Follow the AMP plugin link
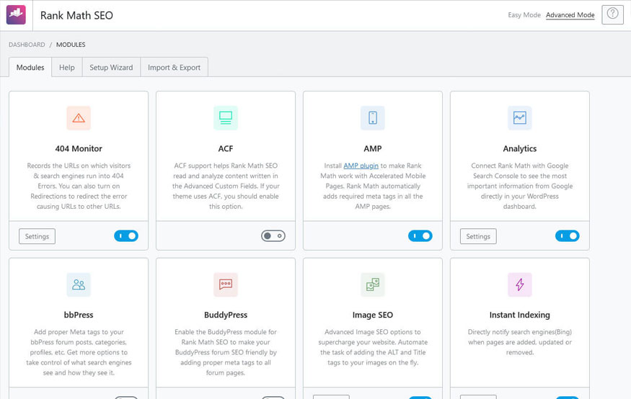 [x=361, y=166]
